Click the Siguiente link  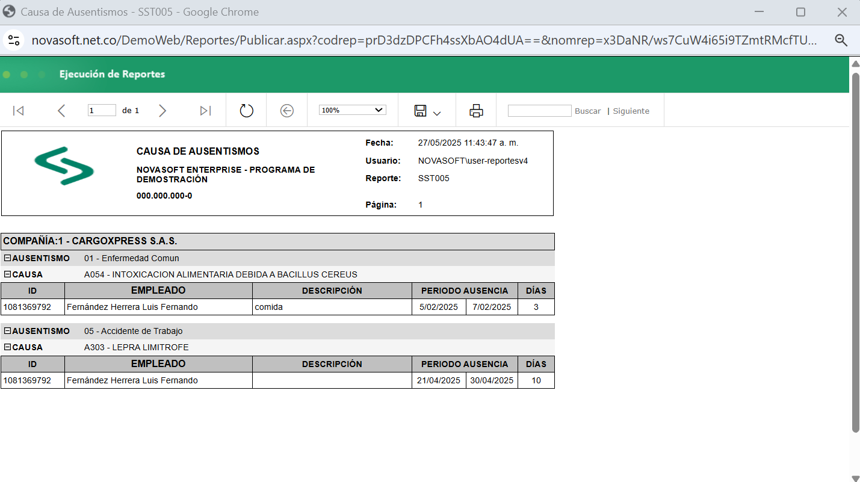pos(631,111)
